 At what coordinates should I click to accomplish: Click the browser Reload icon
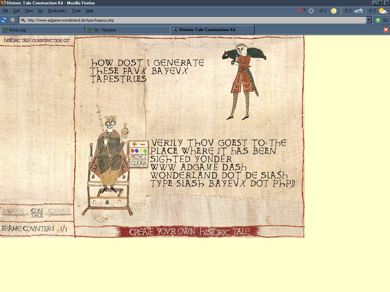pyautogui.click(x=4, y=20)
